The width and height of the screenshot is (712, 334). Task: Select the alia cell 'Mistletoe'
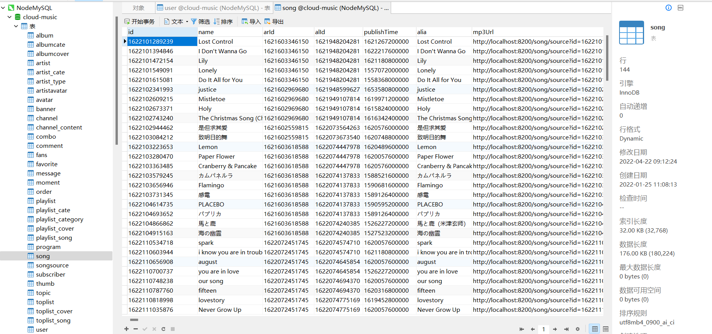point(444,99)
